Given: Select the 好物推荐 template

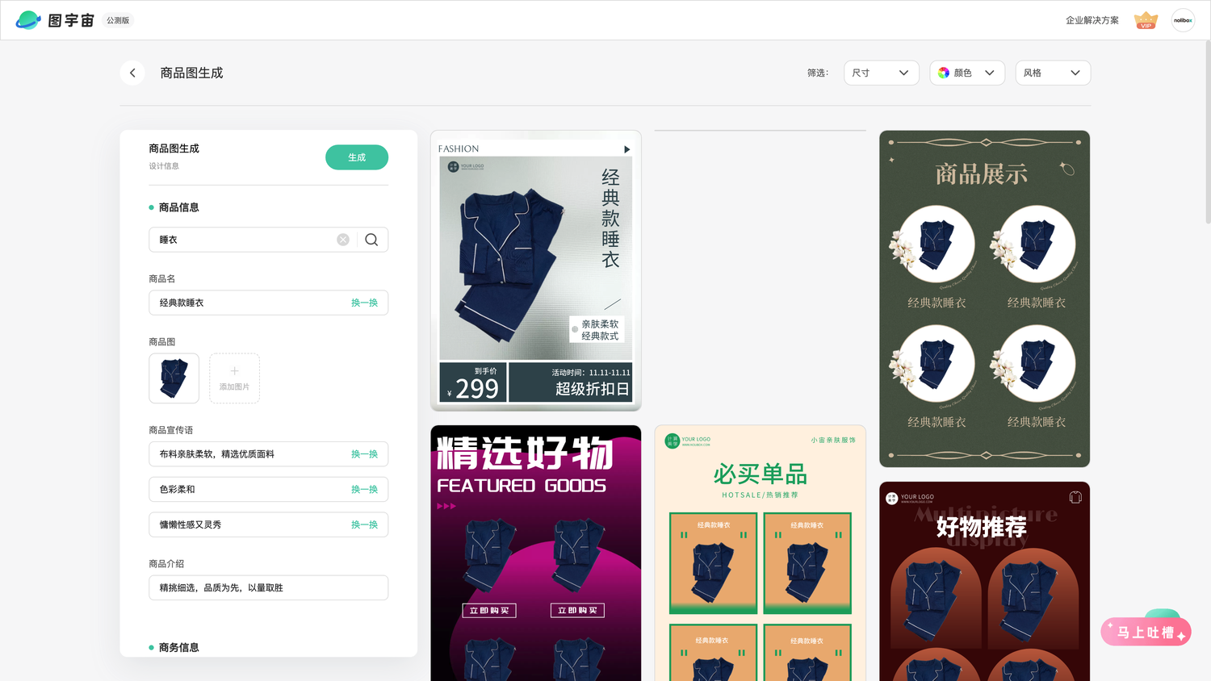Looking at the screenshot, I should tap(984, 581).
